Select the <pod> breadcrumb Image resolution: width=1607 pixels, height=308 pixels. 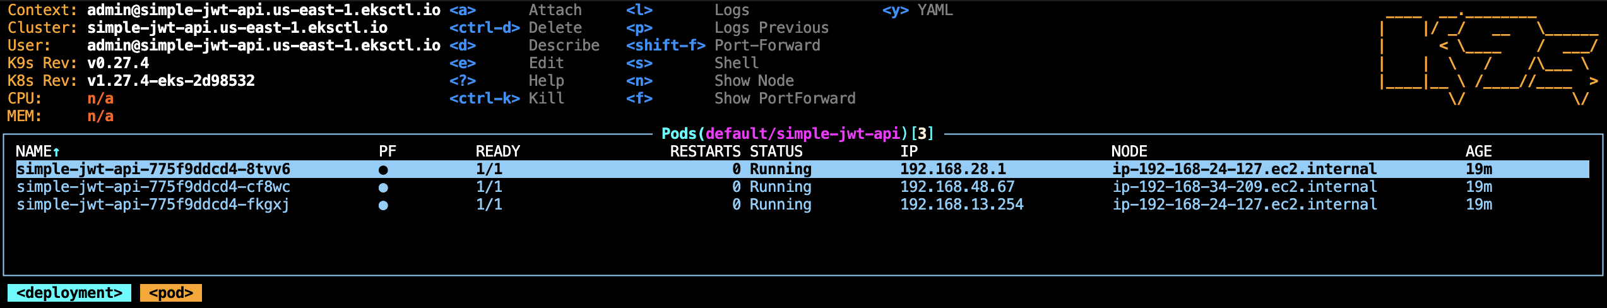point(171,293)
